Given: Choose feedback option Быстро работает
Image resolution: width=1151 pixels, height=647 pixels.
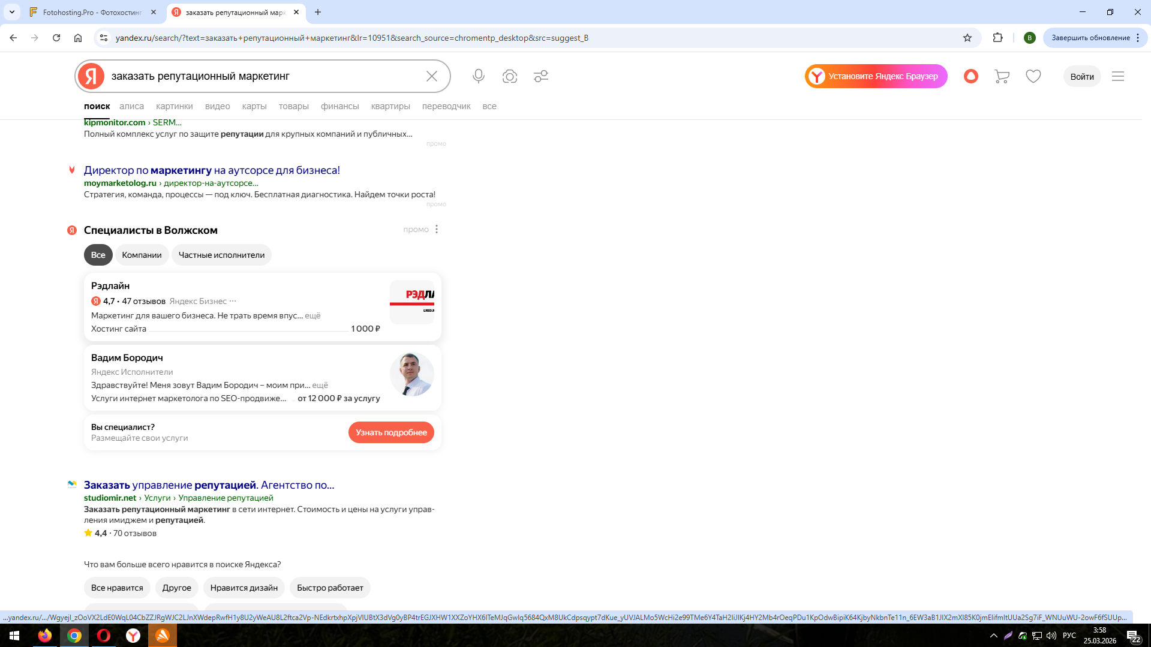Looking at the screenshot, I should coord(330,588).
